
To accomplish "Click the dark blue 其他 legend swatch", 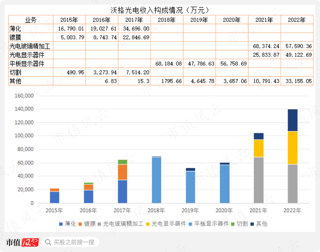I will point(252,224).
